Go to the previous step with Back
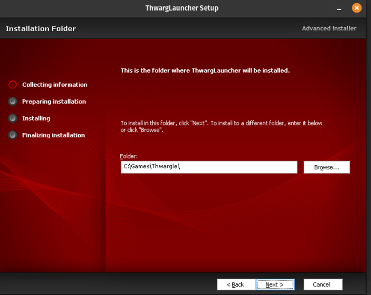The width and height of the screenshot is (371, 295). [x=236, y=284]
